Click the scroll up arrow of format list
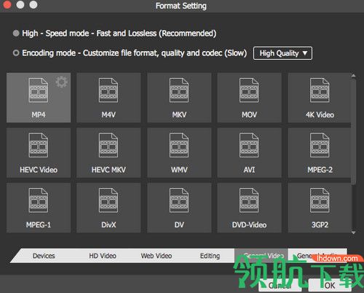Screen dimensions: 364x293 354,76
